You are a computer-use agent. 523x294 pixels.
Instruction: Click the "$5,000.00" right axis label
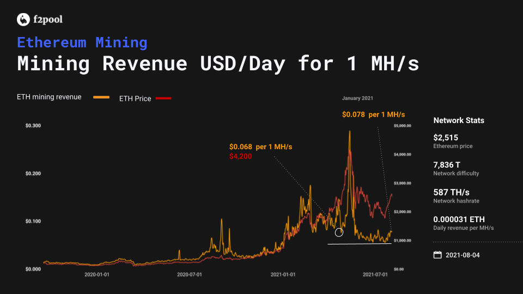click(402, 126)
